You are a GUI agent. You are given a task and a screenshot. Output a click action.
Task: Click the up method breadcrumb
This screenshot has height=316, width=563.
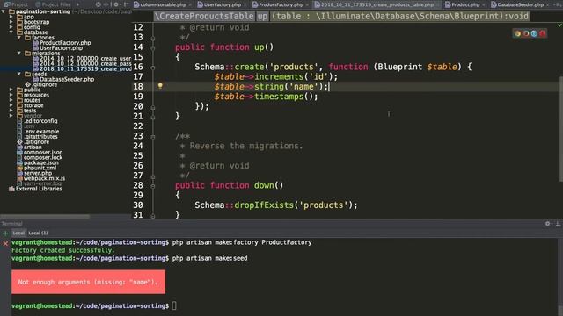pos(262,16)
